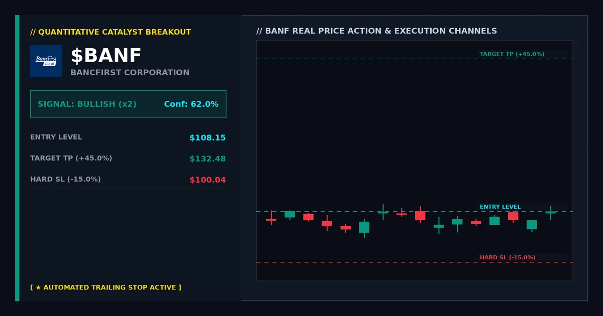This screenshot has width=603, height=316.
Task: Click the Quantitative Catalyst Breakout heading
Action: [x=111, y=32]
